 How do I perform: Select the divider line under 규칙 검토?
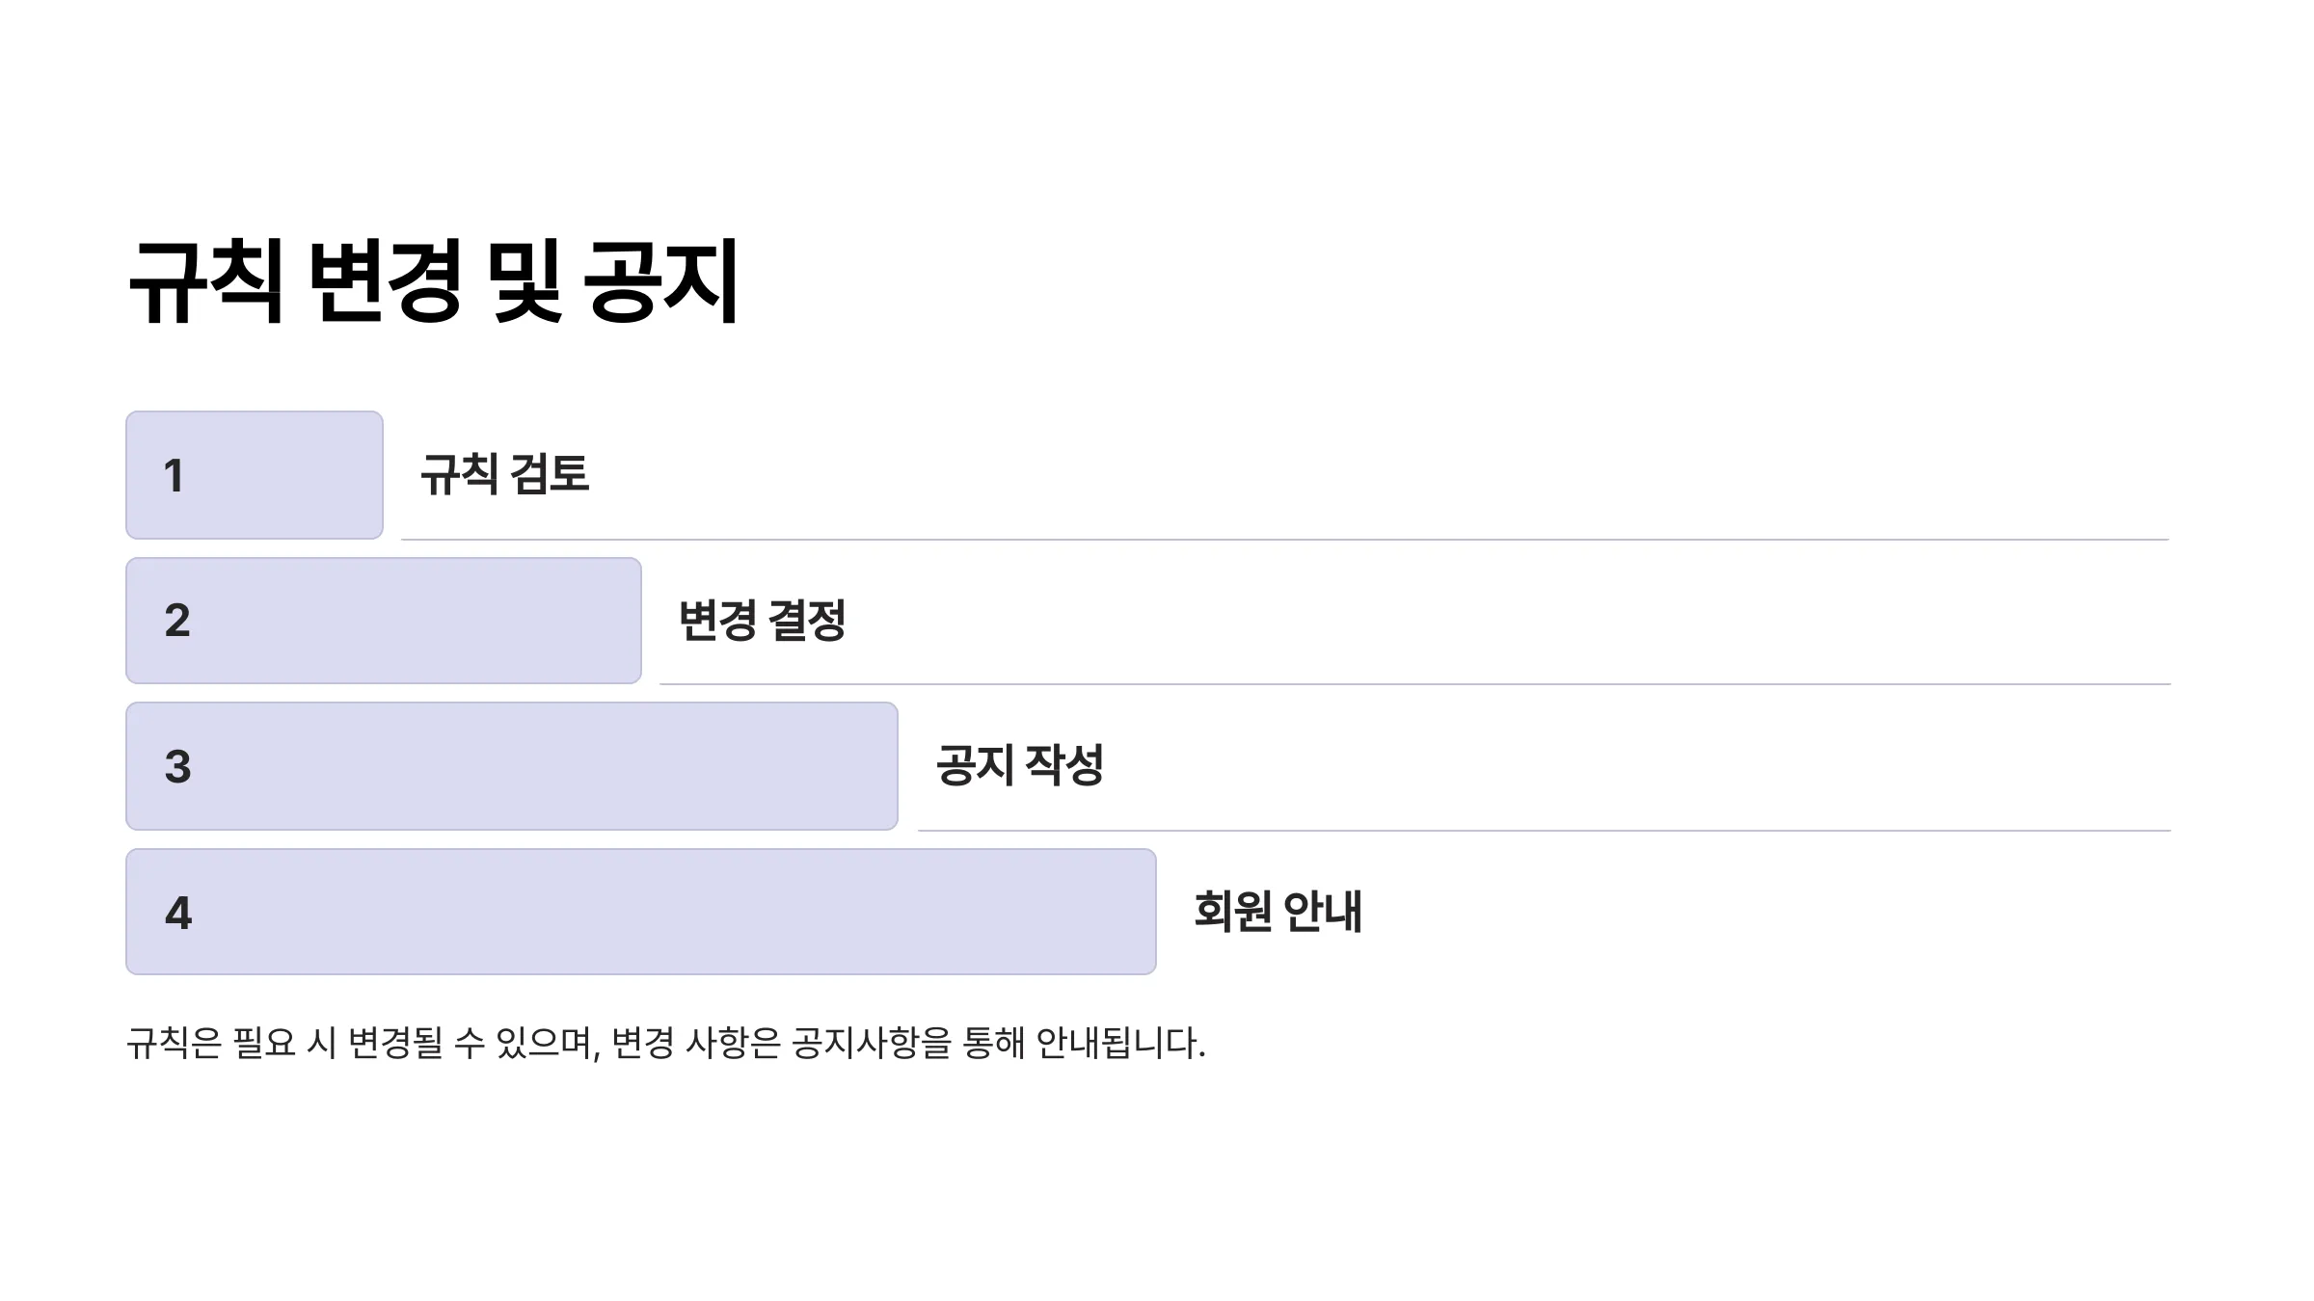click(1285, 540)
